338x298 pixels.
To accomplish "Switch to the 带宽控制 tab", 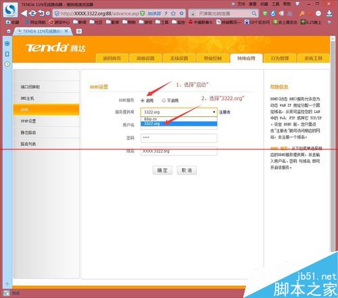I will [213, 58].
